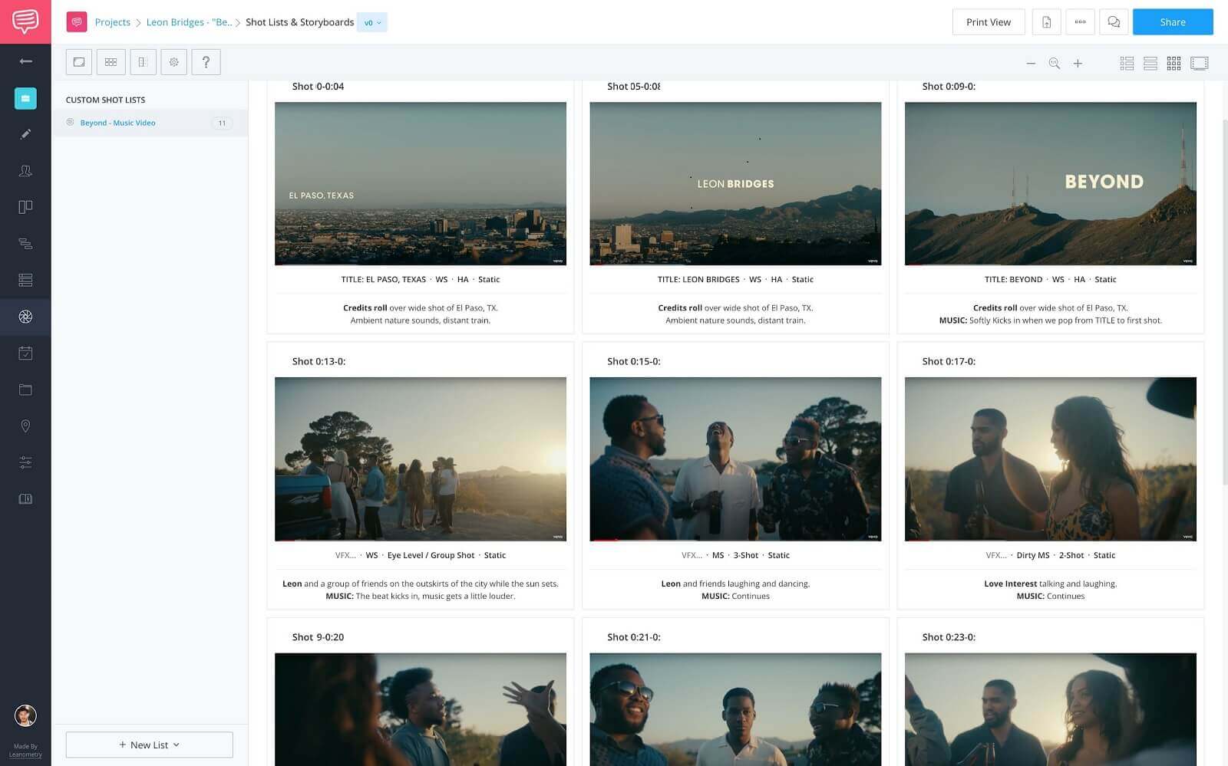1228x766 pixels.
Task: Open the calendar scheduling icon in sidebar
Action: (x=25, y=353)
